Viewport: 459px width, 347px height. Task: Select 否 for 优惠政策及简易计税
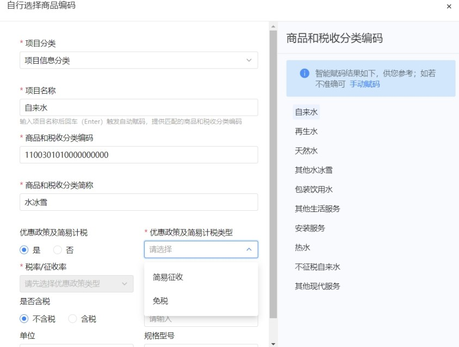tap(58, 250)
